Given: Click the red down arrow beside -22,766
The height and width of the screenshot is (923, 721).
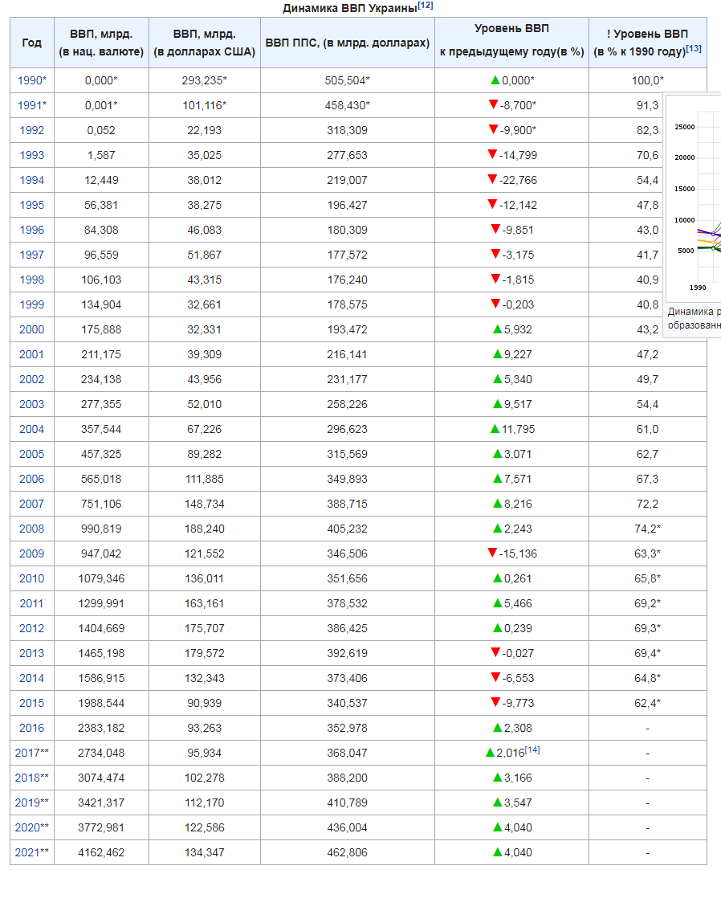Looking at the screenshot, I should coord(492,180).
